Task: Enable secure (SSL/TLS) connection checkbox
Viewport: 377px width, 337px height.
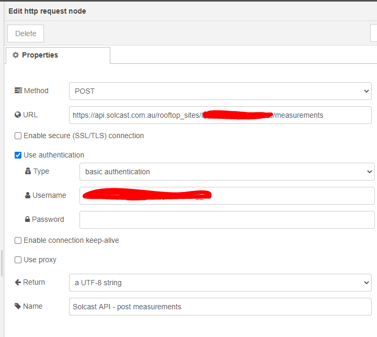Action: (18, 136)
